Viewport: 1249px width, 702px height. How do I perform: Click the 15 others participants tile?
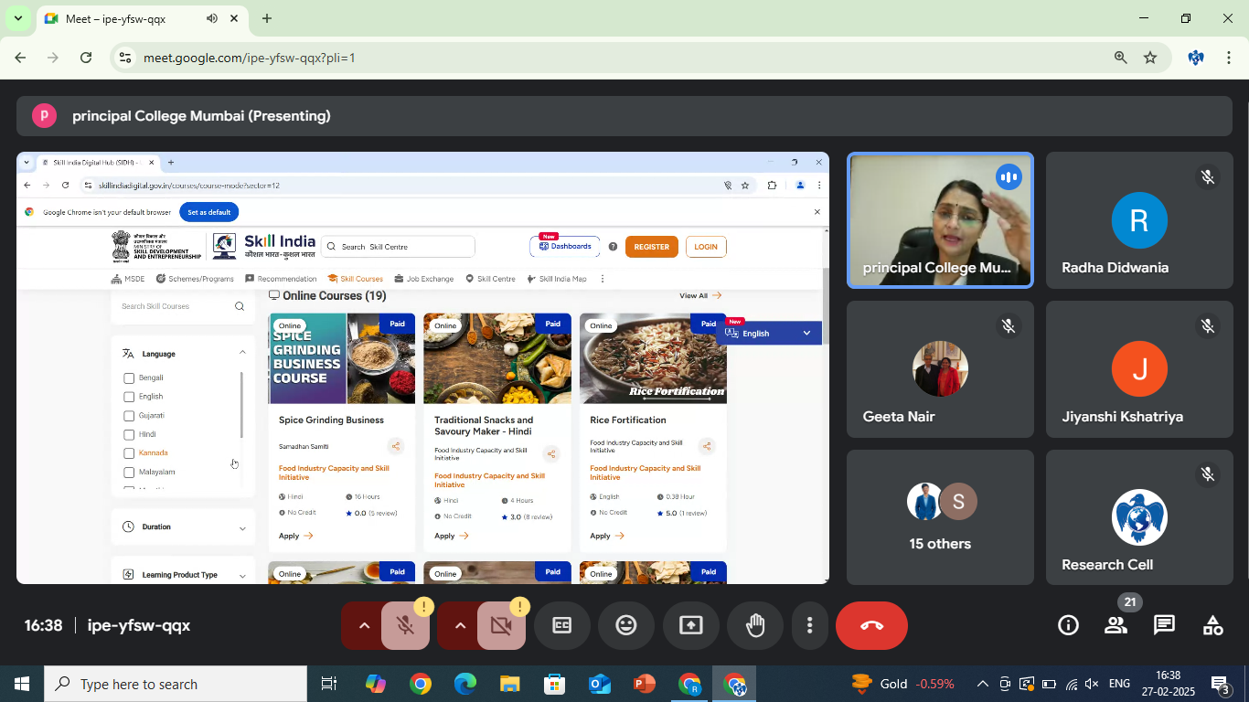940,517
